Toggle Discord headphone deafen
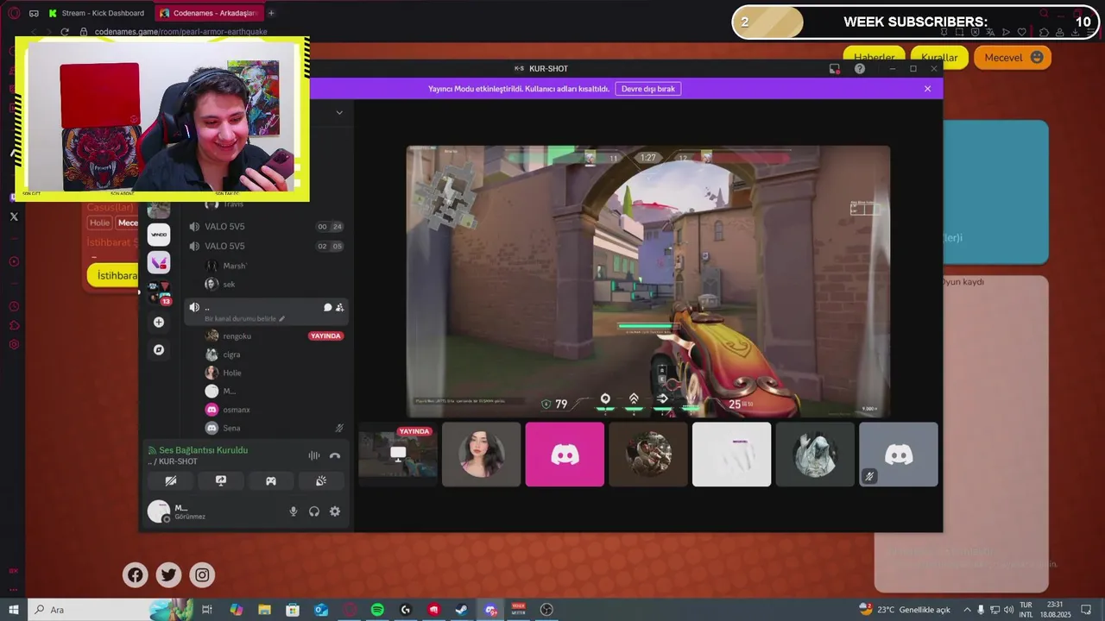The height and width of the screenshot is (621, 1105). coord(314,511)
